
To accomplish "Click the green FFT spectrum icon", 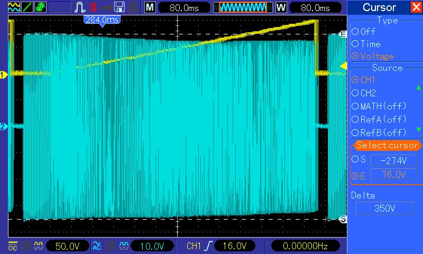I will click(40, 7).
